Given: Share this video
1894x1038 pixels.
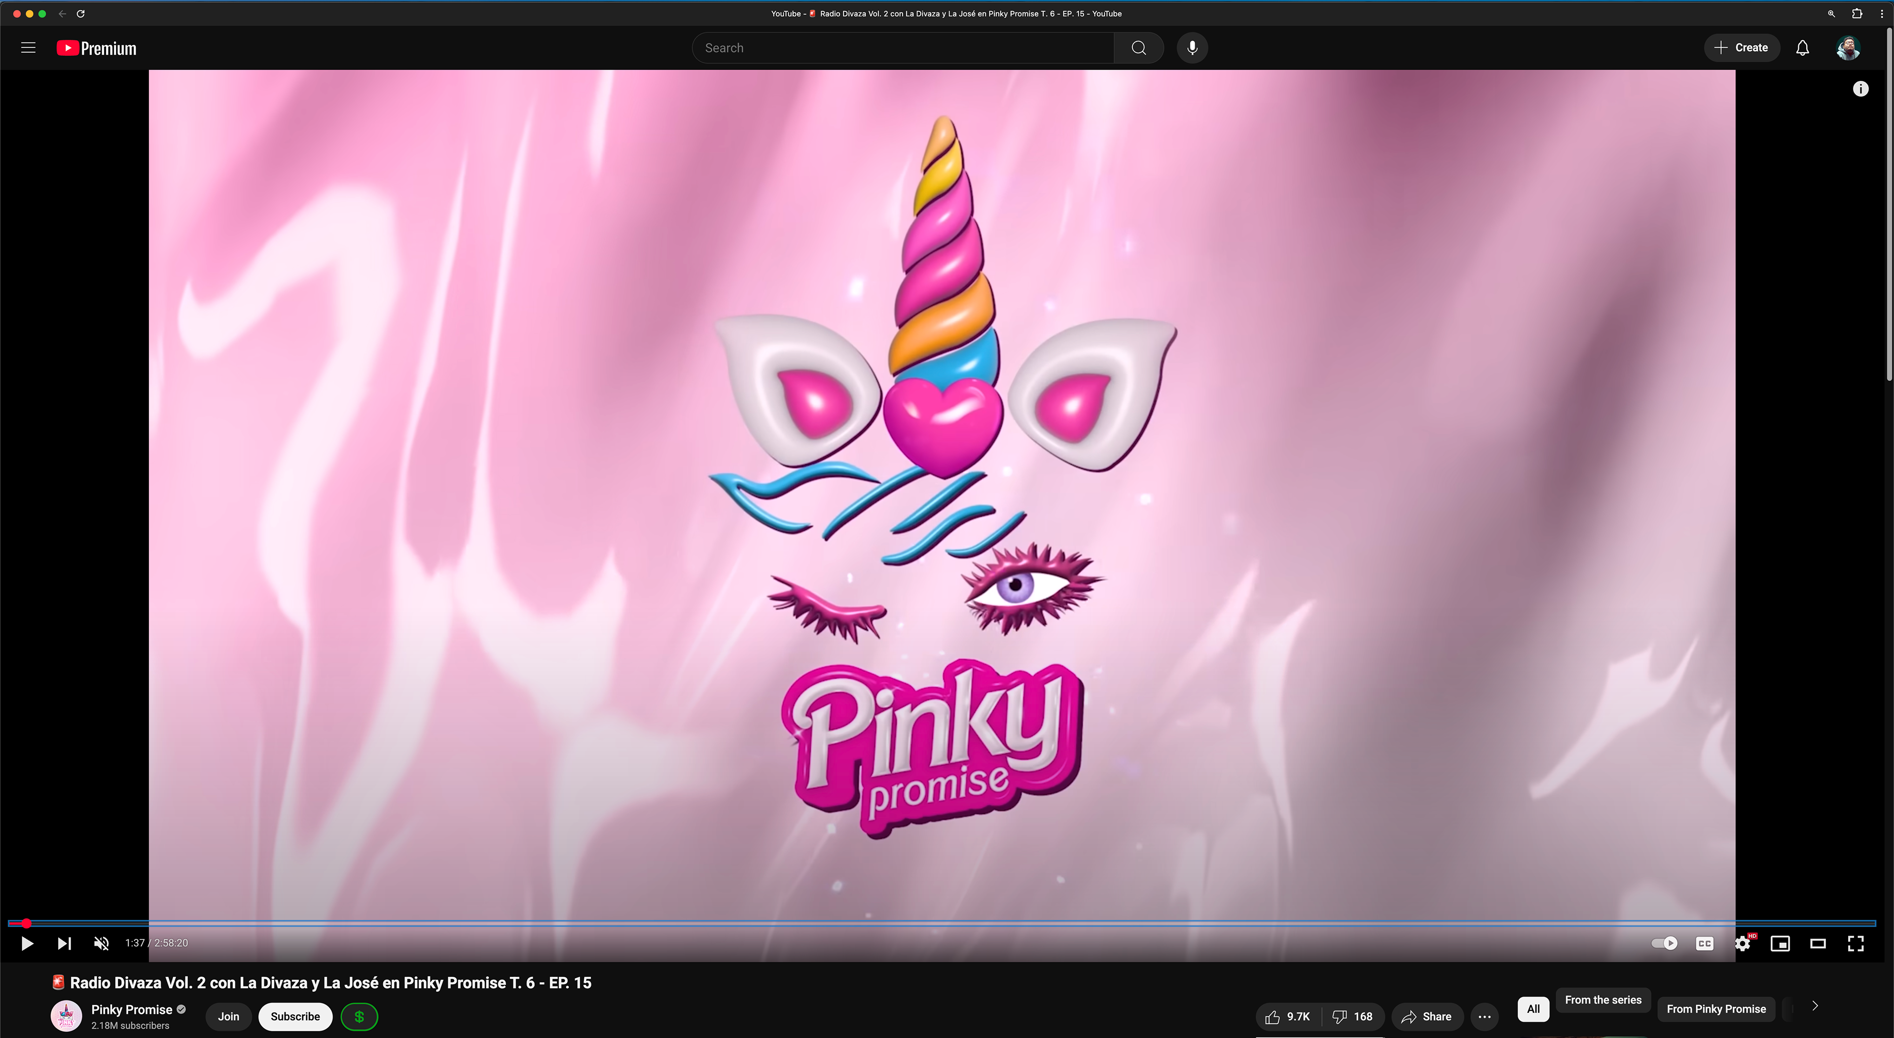Looking at the screenshot, I should [x=1426, y=1017].
